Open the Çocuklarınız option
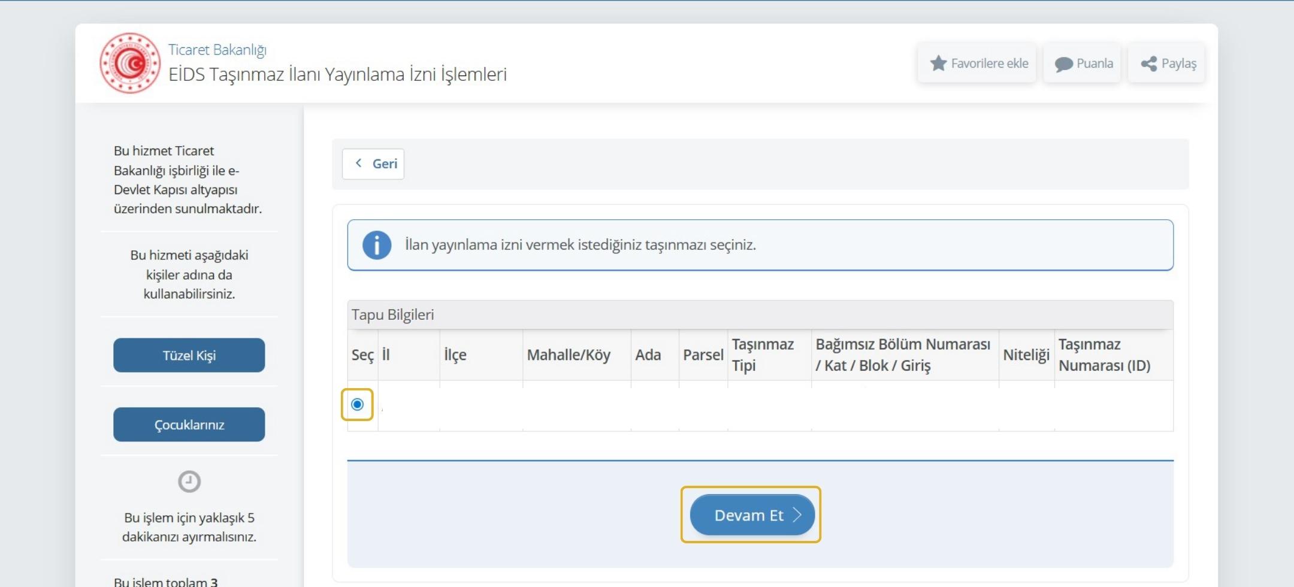Image resolution: width=1294 pixels, height=587 pixels. (189, 424)
